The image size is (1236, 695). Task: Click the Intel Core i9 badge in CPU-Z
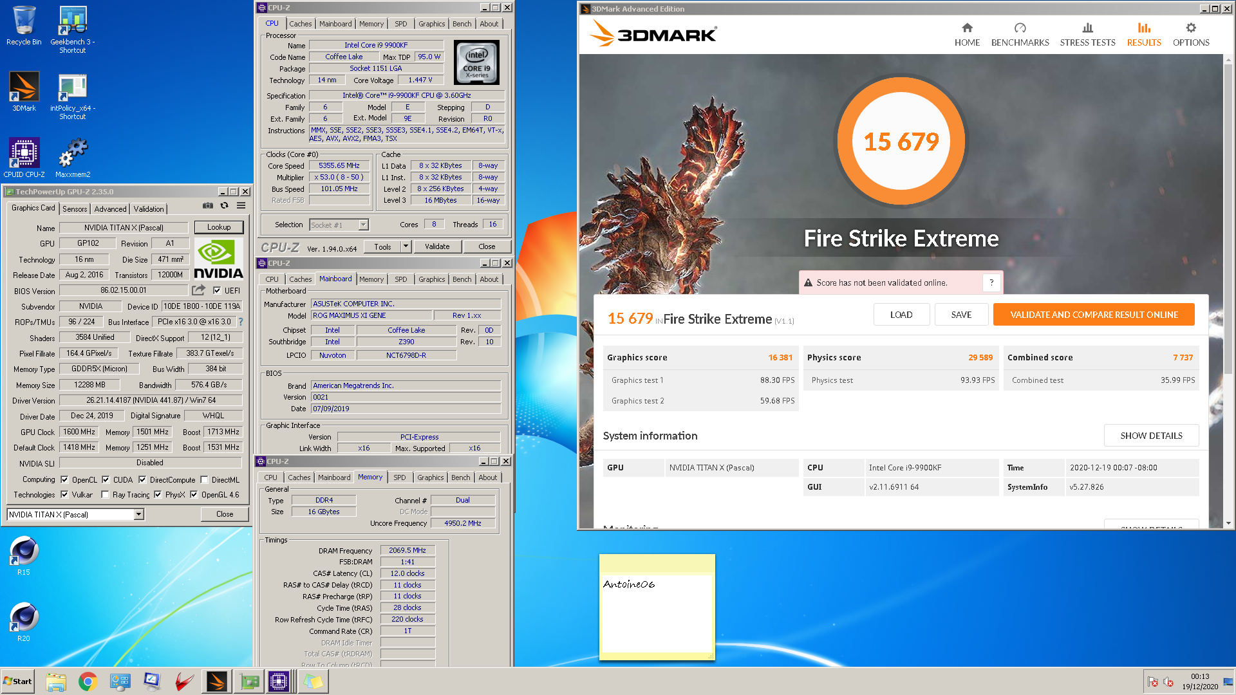pyautogui.click(x=476, y=62)
